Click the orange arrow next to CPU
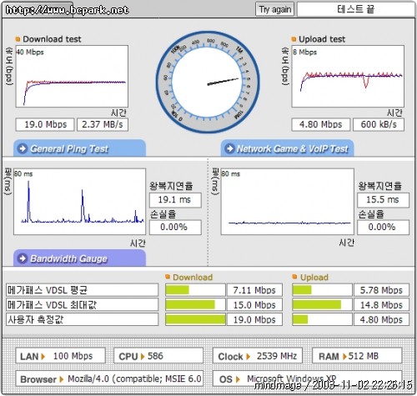This screenshot has width=417, height=396. [x=143, y=356]
